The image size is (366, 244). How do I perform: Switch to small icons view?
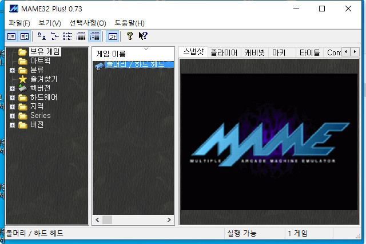(x=55, y=36)
